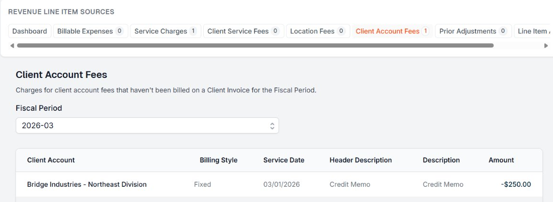Open Bridge Industries - Northeast Division row
The image size is (553, 202).
click(x=87, y=184)
